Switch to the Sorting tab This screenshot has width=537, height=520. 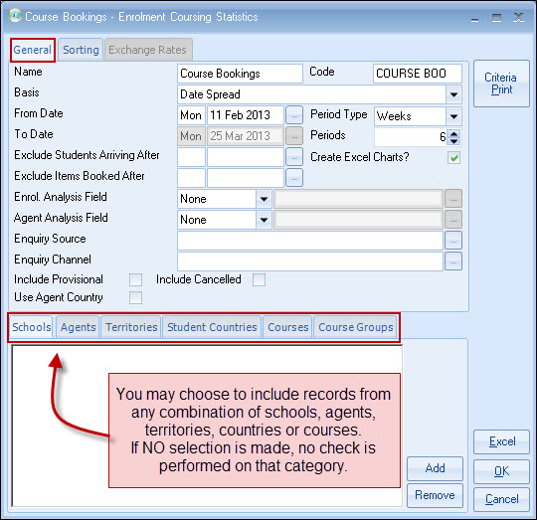tap(81, 50)
